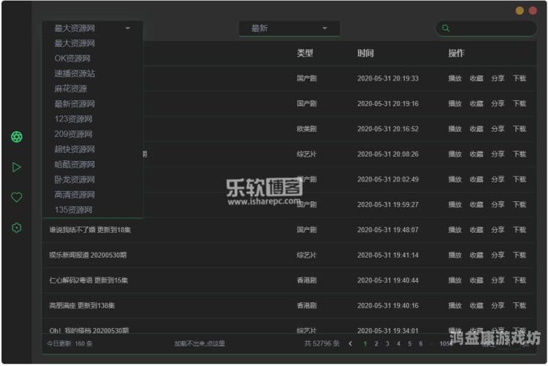The height and width of the screenshot is (366, 548).
Task: Collapse the 最大资源网 source dropdown
Action: pos(92,28)
